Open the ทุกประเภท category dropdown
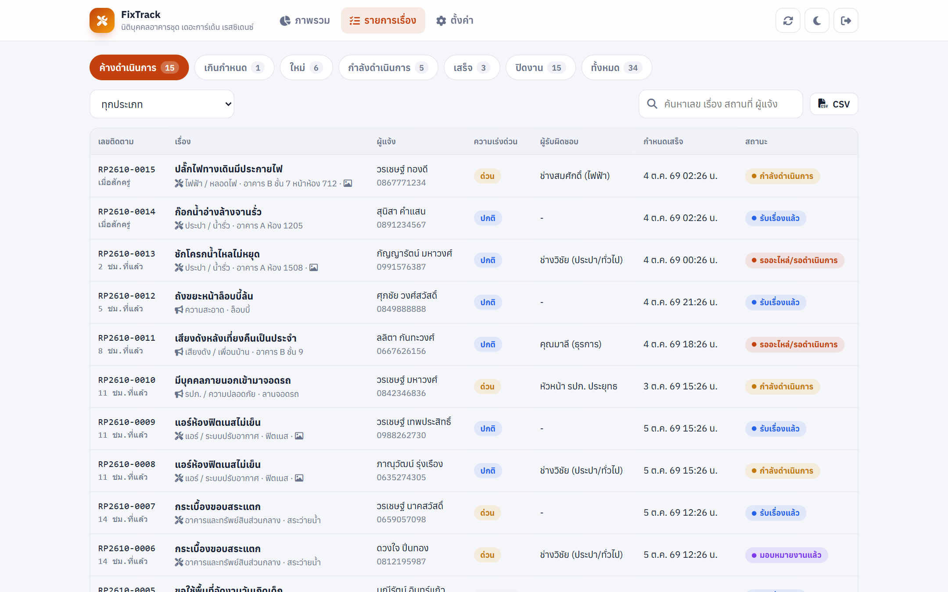 [x=162, y=104]
